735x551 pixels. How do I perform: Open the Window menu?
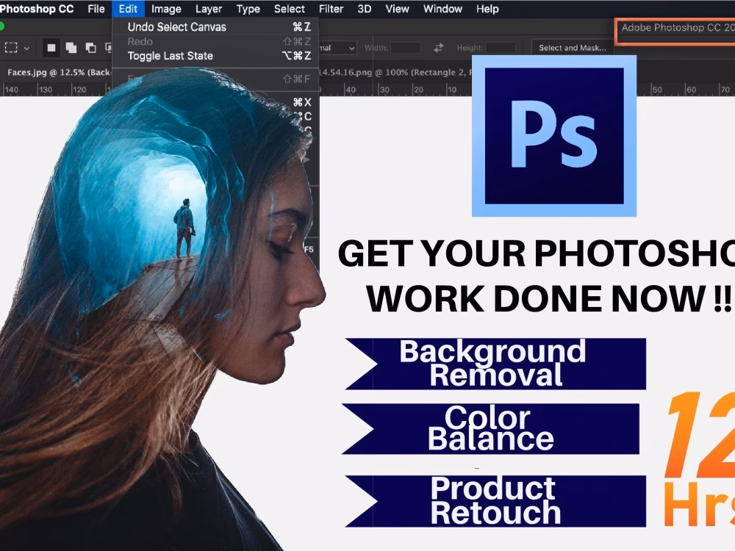click(x=442, y=9)
